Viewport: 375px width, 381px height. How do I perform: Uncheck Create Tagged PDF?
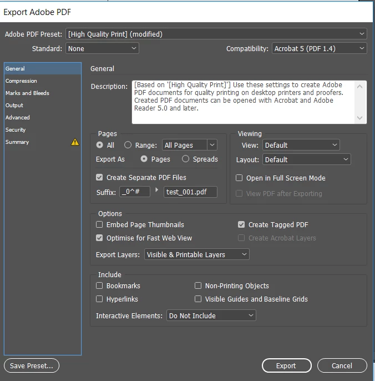[241, 224]
